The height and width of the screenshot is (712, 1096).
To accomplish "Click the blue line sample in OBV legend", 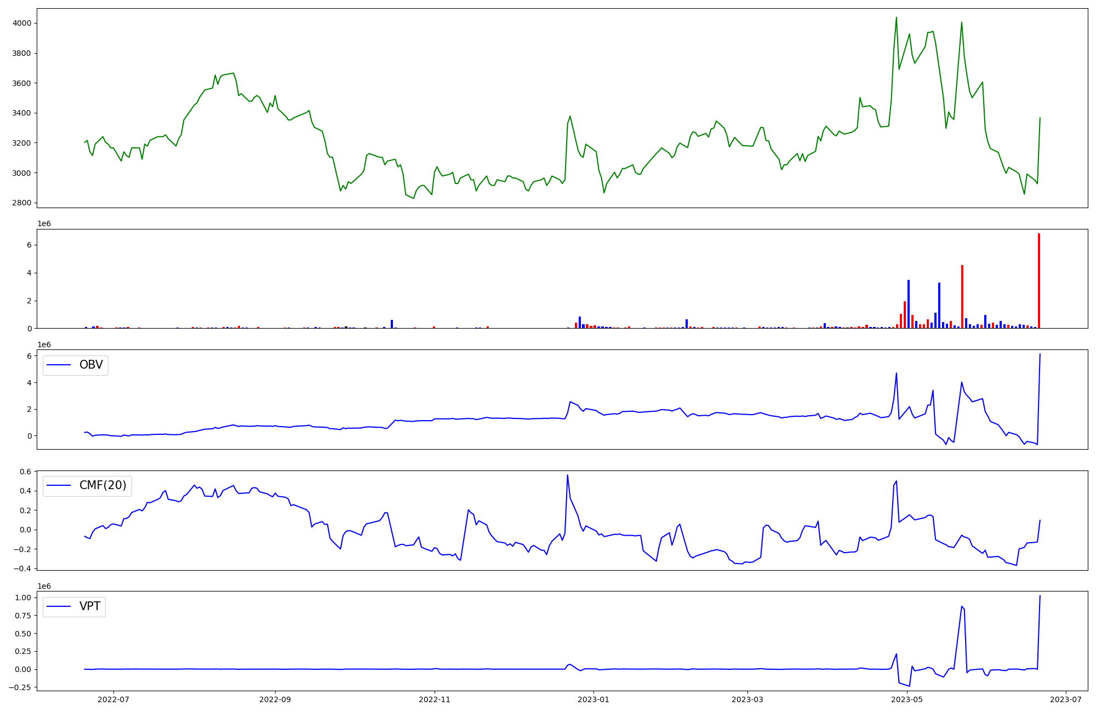I will coord(59,365).
